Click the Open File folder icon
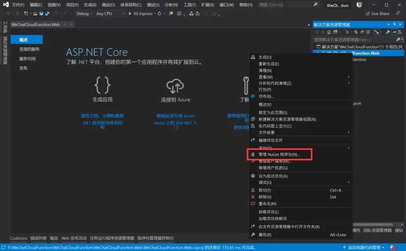Screen dimensions: 406x251 [35, 14]
